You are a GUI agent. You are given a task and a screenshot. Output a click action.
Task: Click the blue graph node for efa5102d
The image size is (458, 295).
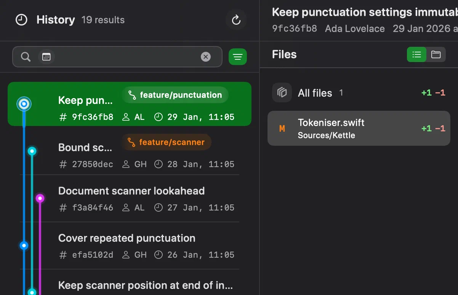tap(24, 246)
